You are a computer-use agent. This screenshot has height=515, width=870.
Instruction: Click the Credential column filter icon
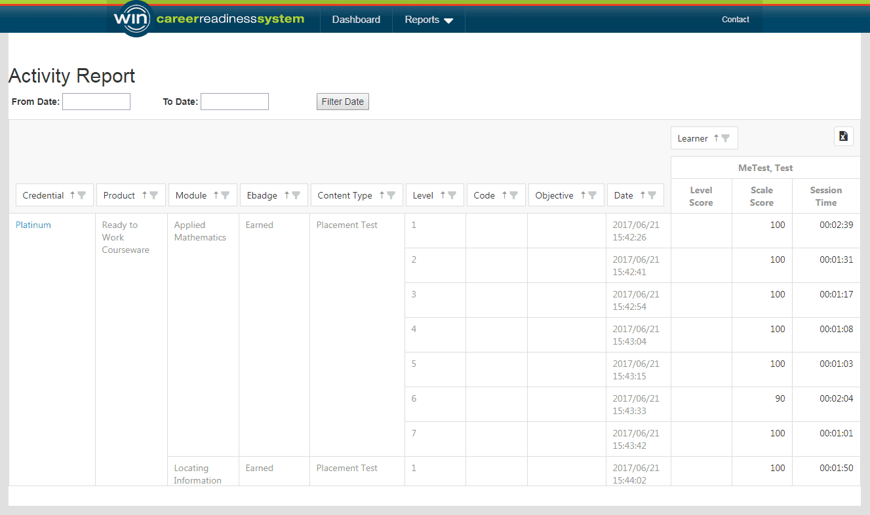[x=82, y=195]
